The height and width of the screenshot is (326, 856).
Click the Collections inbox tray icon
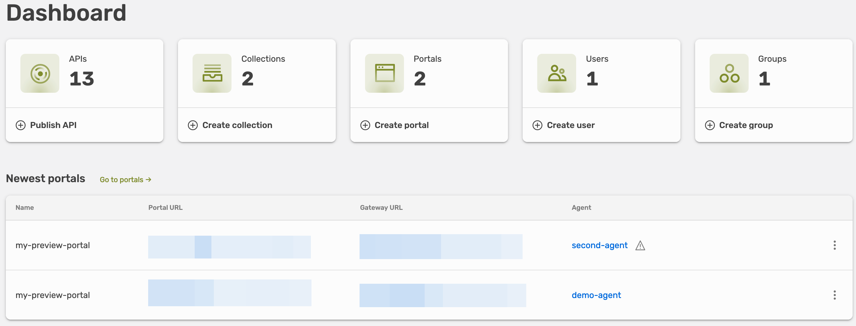tap(212, 74)
